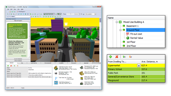Click the support email link in the welcome box
The width and height of the screenshot is (171, 96).
[14, 36]
